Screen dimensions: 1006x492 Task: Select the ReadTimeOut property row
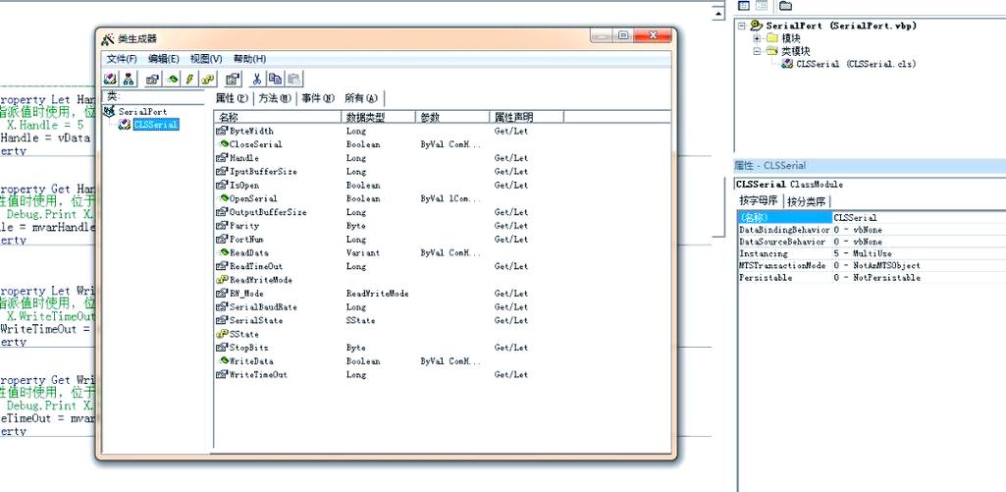pos(442,266)
